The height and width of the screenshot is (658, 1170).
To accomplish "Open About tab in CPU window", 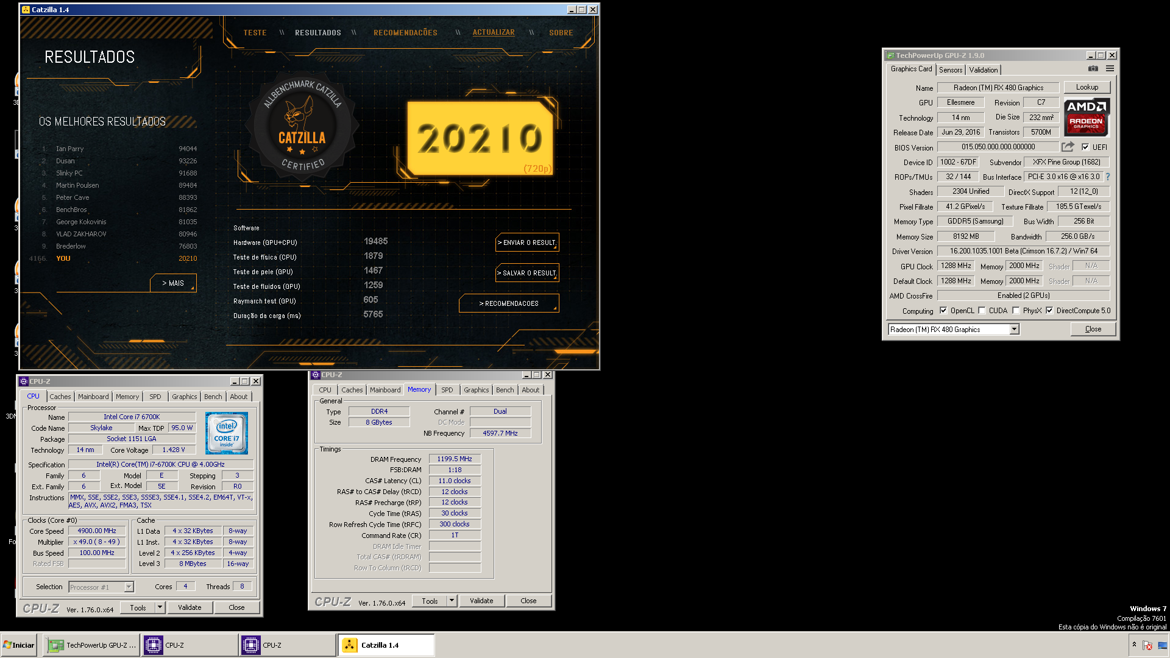I will (239, 397).
